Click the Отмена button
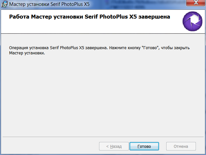This screenshot has width=206, height=155. tap(181, 146)
